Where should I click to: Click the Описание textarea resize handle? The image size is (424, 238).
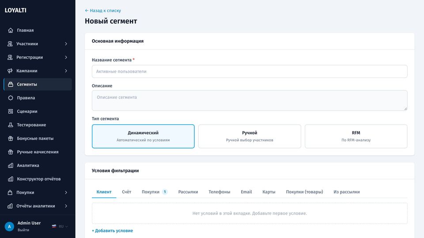405,108
